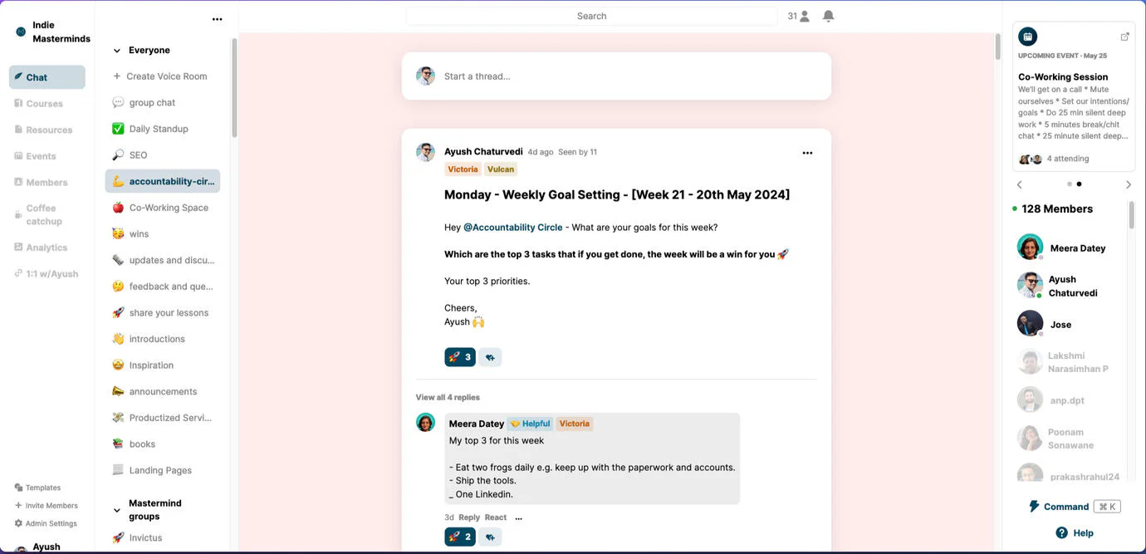Collapse the Everyone channel group
This screenshot has height=554, width=1146.
pos(117,51)
